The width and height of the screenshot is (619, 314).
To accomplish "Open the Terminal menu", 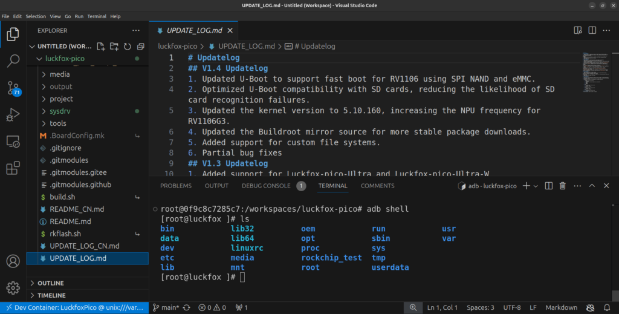I will [x=97, y=16].
